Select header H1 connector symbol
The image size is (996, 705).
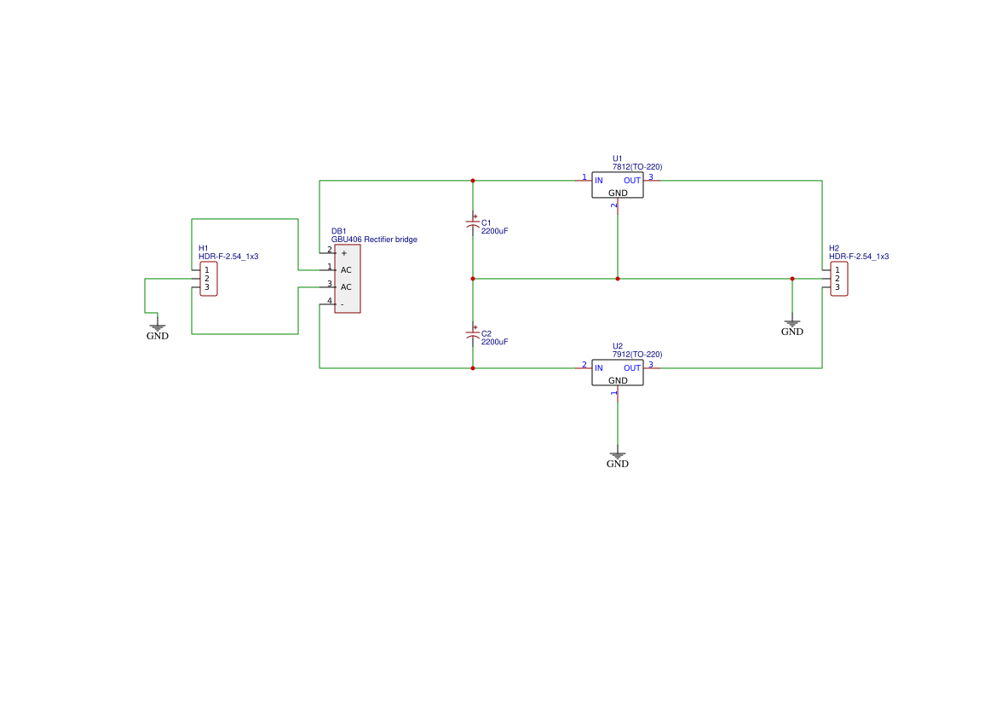click(x=209, y=279)
